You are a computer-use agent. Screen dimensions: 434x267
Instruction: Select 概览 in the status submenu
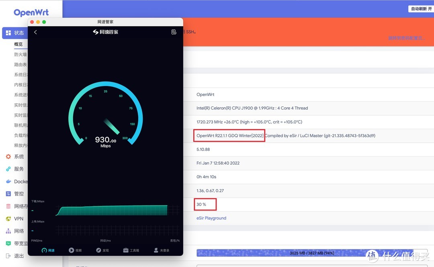[x=18, y=44]
